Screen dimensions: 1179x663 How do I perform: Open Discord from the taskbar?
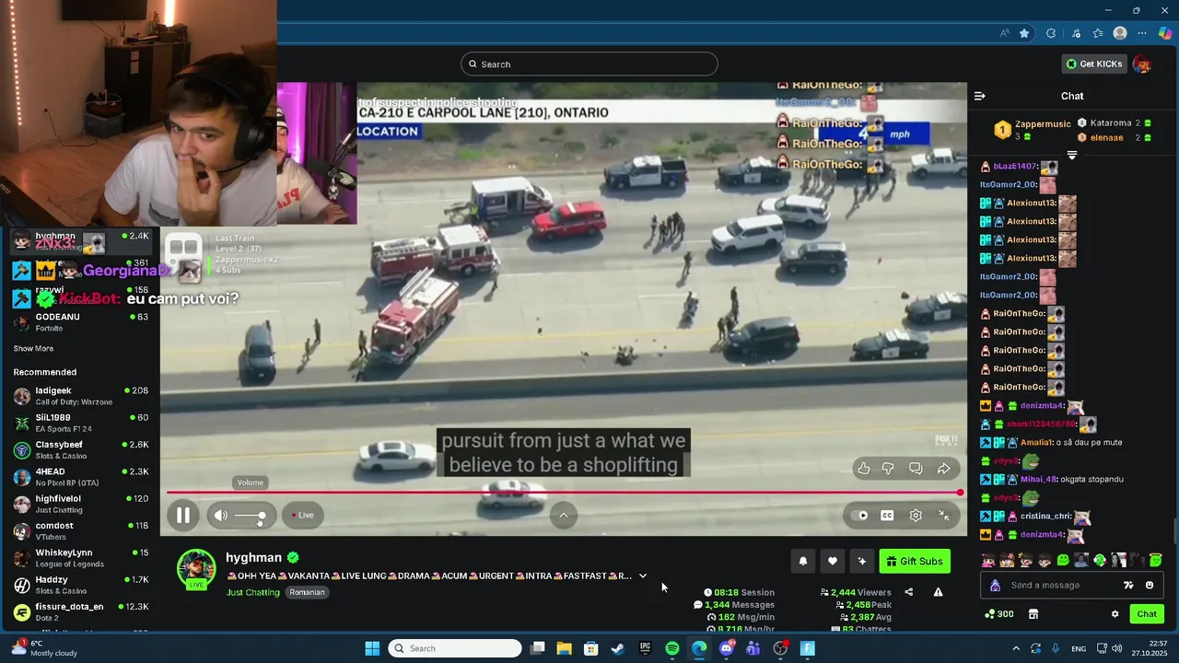pos(727,648)
